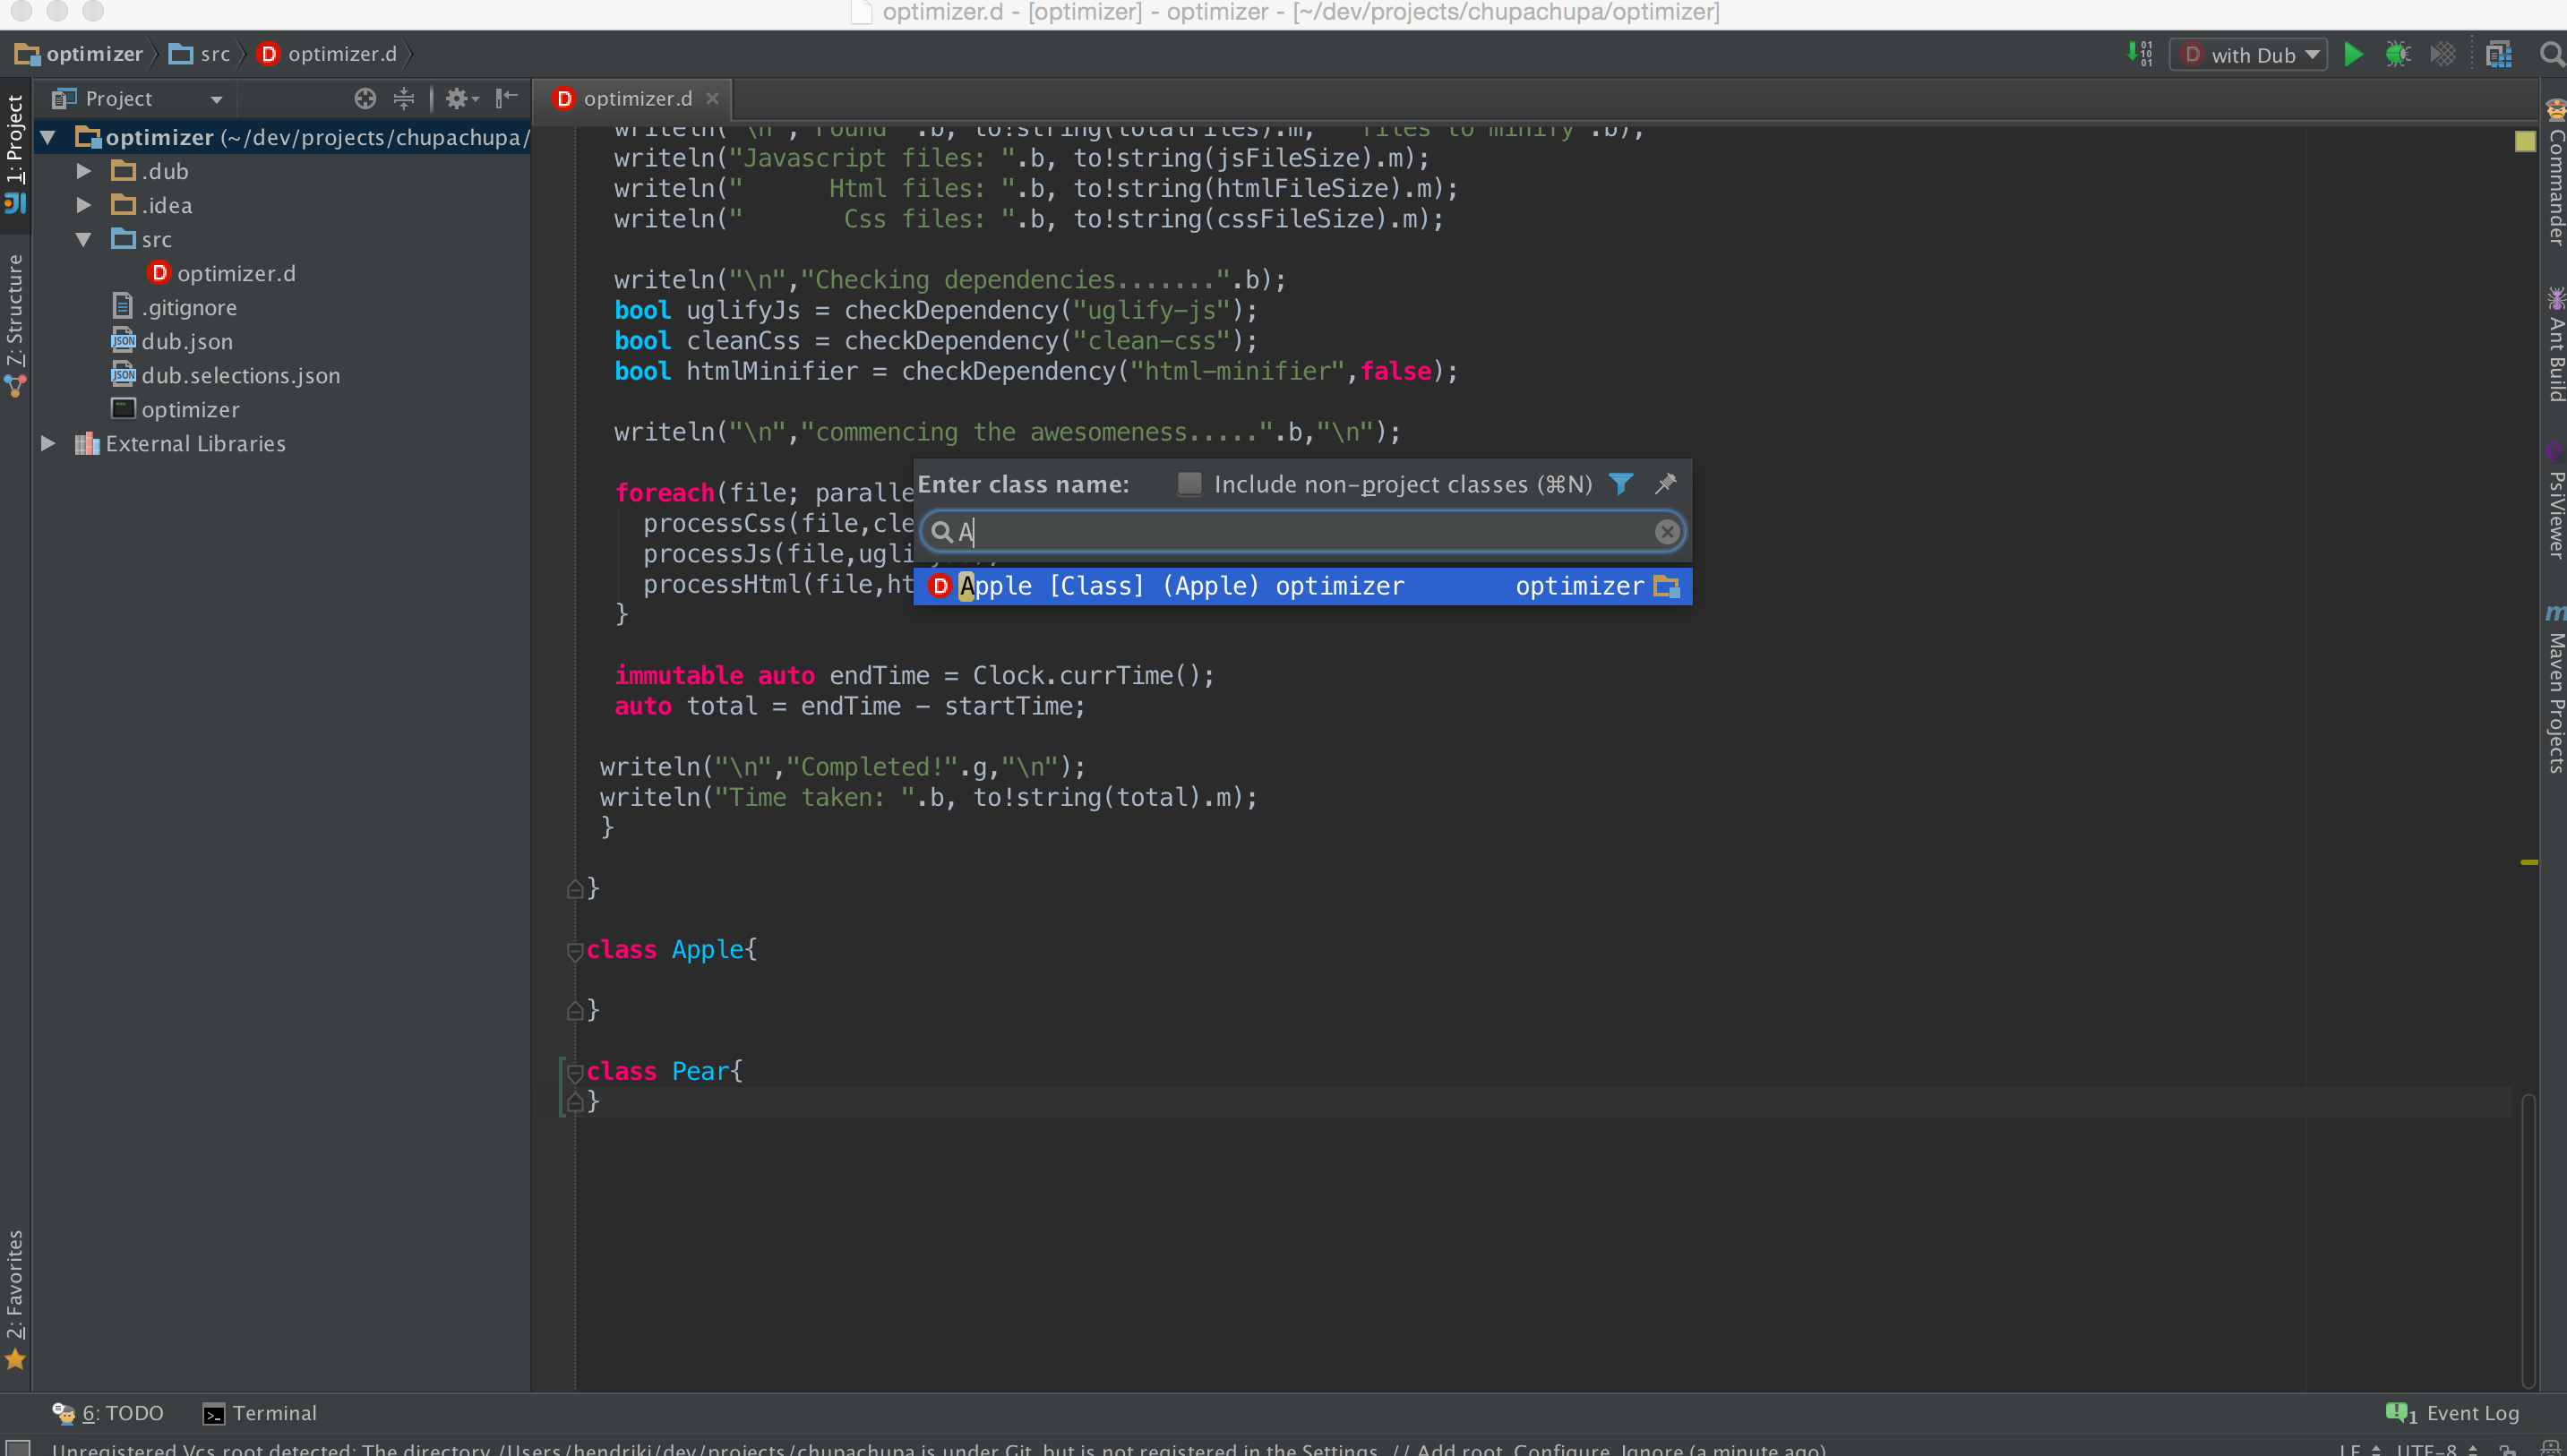Open the Favorites tool window
This screenshot has height=1456, width=2567.
coord(15,1300)
